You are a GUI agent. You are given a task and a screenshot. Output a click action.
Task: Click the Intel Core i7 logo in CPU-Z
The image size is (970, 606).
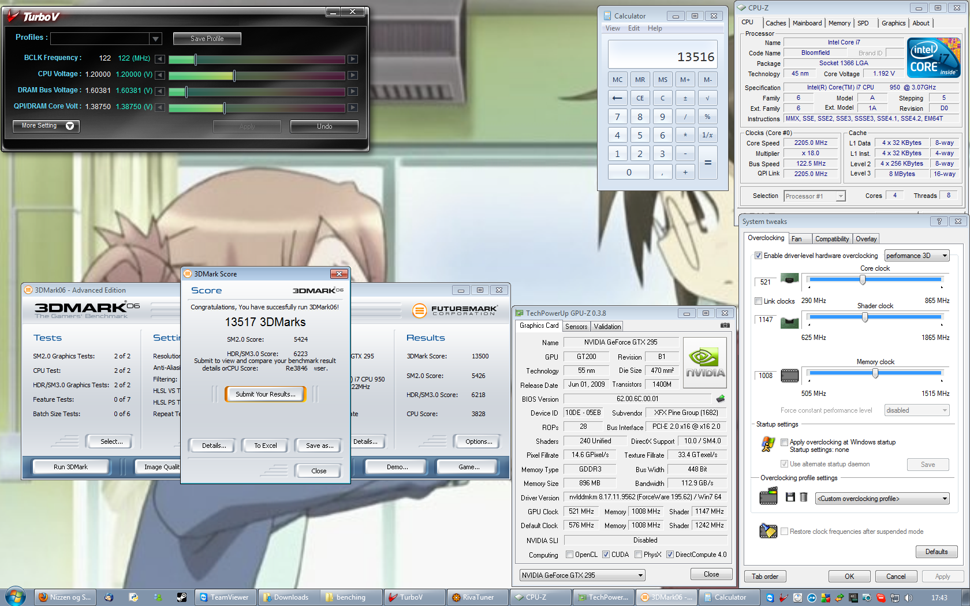934,57
